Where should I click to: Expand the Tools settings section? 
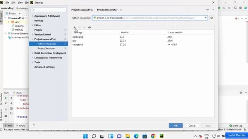[x=32, y=63]
